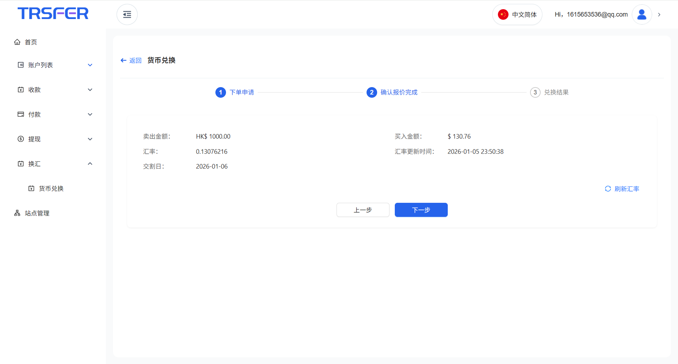The height and width of the screenshot is (364, 678).
Task: Toggle the sidebar collapse icon
Action: pos(127,14)
